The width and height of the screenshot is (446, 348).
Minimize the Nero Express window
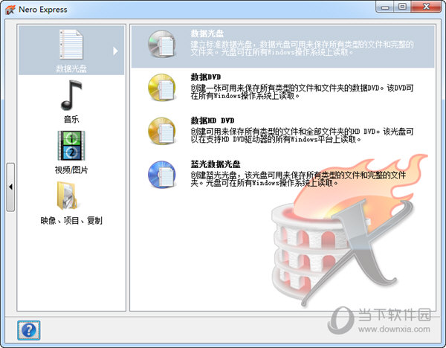point(385,7)
